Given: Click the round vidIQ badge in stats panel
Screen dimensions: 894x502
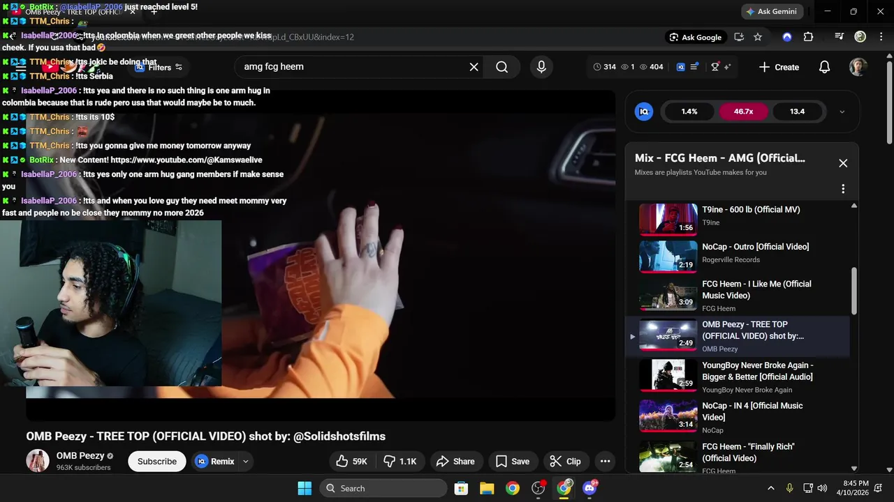Looking at the screenshot, I should pos(644,112).
